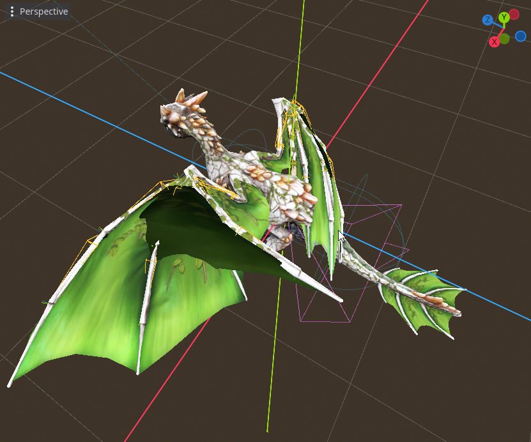The image size is (531, 442).
Task: Snap view to the X axis gizmo handle
Action: point(494,42)
